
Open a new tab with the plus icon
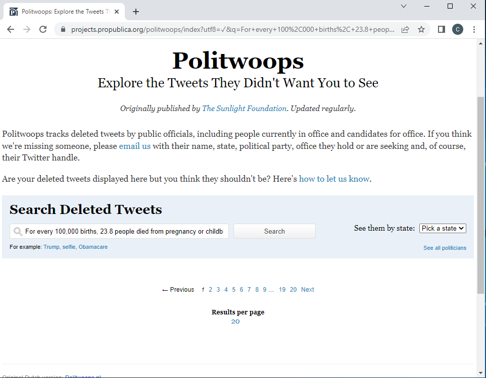(136, 12)
